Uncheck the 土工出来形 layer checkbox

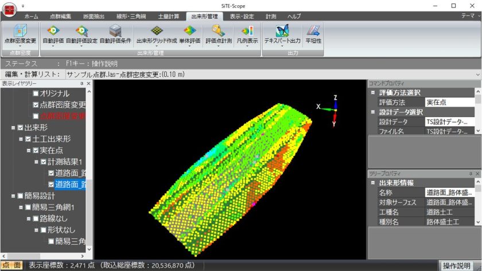(x=28, y=139)
